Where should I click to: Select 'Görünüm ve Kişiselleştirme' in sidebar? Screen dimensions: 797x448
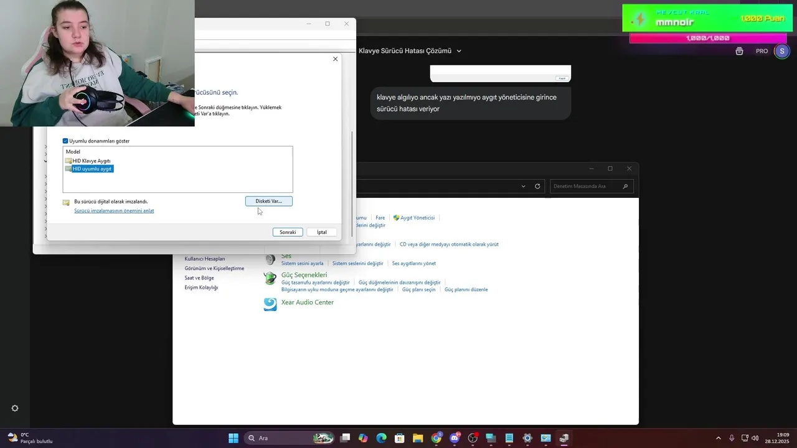coord(214,268)
